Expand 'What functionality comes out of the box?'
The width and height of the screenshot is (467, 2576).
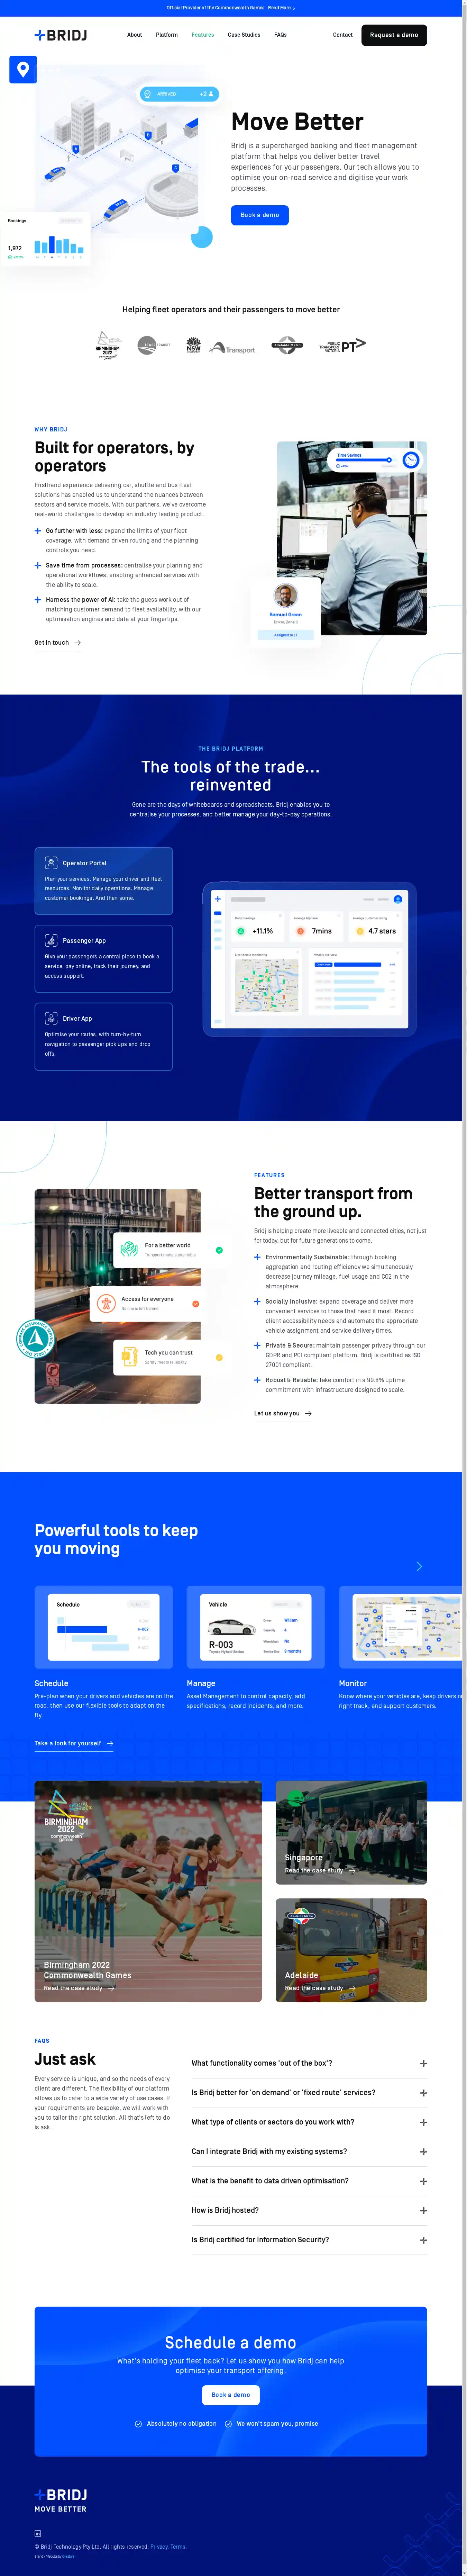pyautogui.click(x=423, y=2063)
